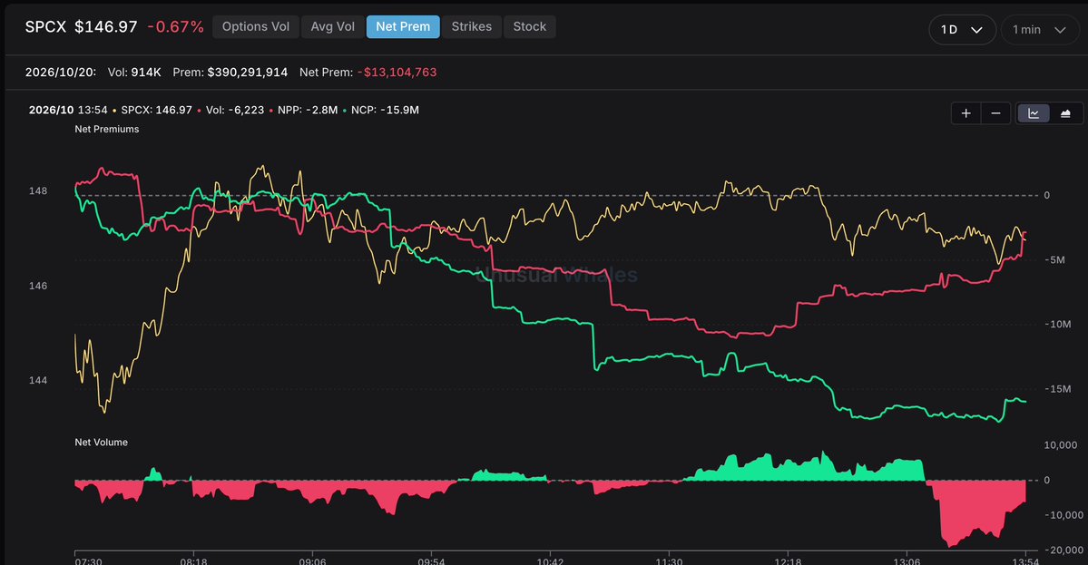Toggle the red NPP series legend
Image resolution: width=1088 pixels, height=565 pixels.
tap(304, 111)
